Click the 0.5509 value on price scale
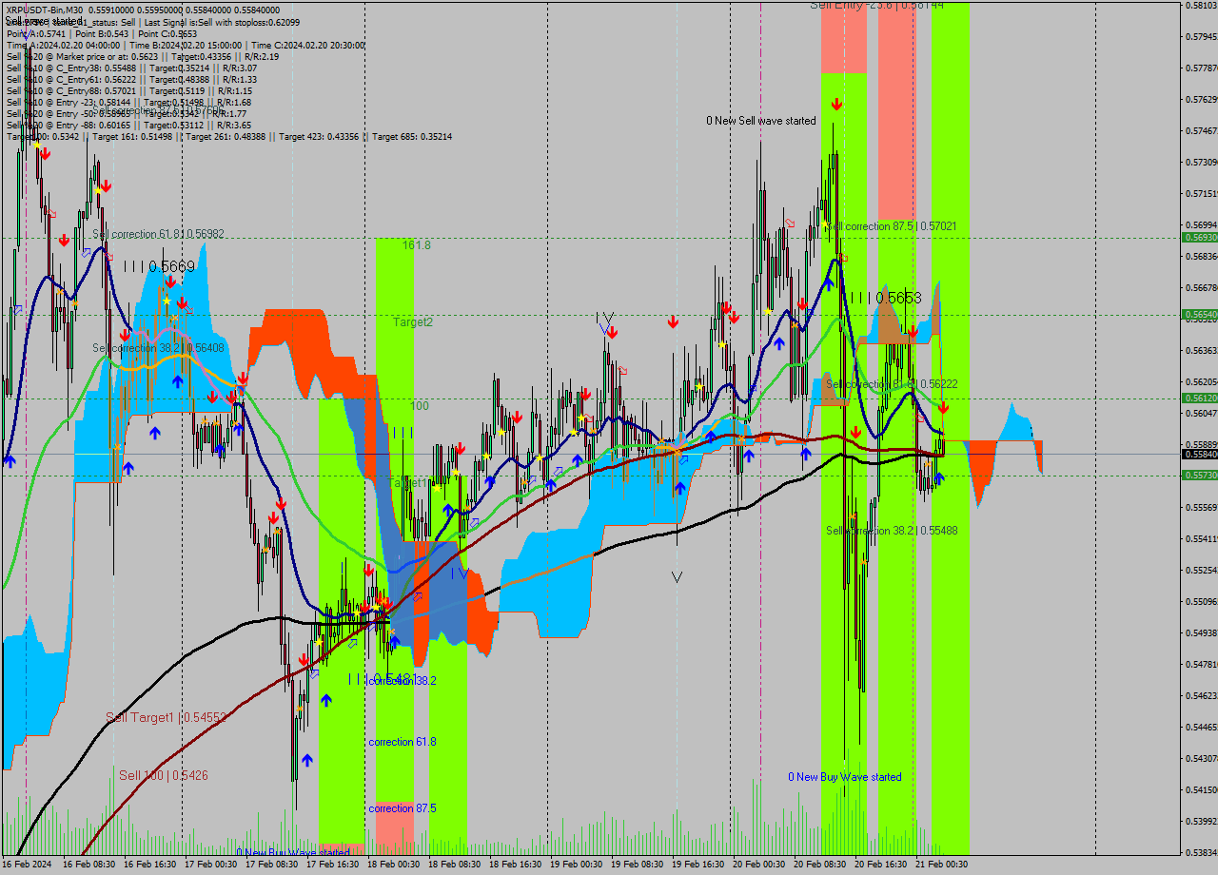Image resolution: width=1218 pixels, height=875 pixels. (x=1201, y=601)
